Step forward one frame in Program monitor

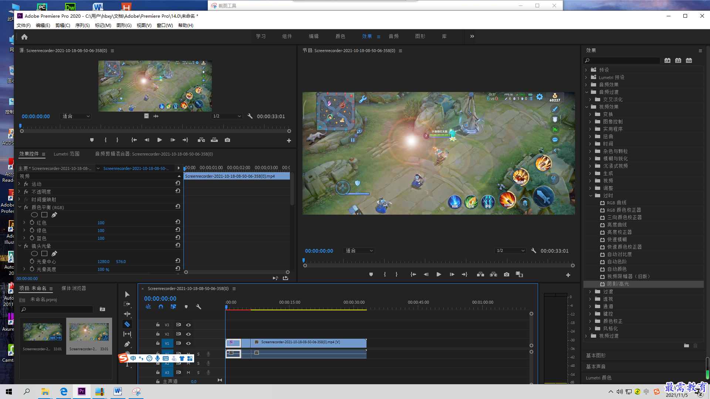coord(452,274)
